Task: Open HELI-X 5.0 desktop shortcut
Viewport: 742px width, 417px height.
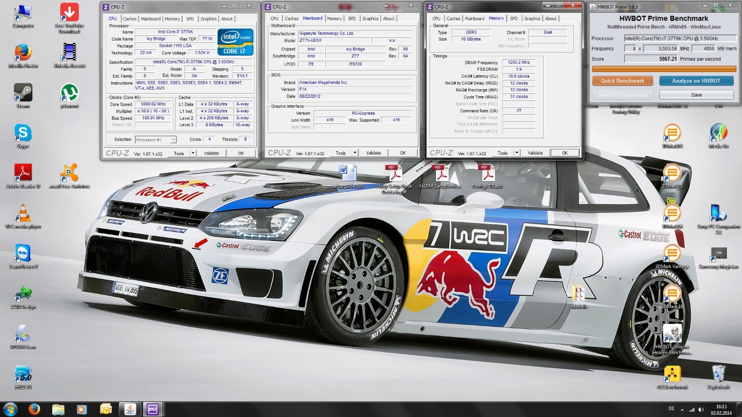Action: click(x=23, y=376)
